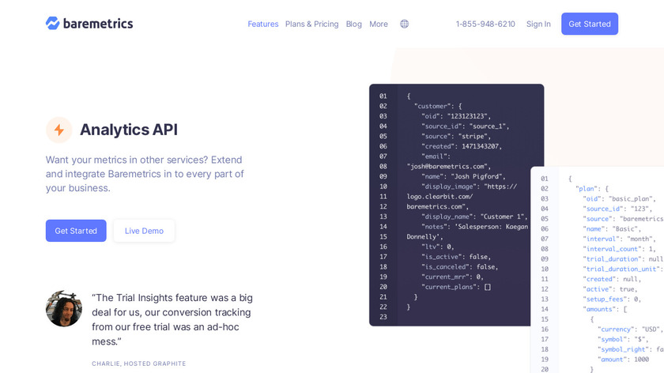Click the 'Charlie, Hosted Graphite' caption
Viewport: 664px width, 373px height.
139,364
